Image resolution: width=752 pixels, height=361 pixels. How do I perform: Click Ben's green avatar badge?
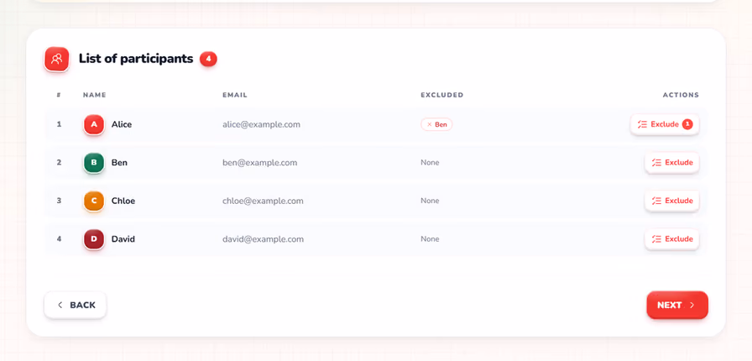[x=94, y=163]
